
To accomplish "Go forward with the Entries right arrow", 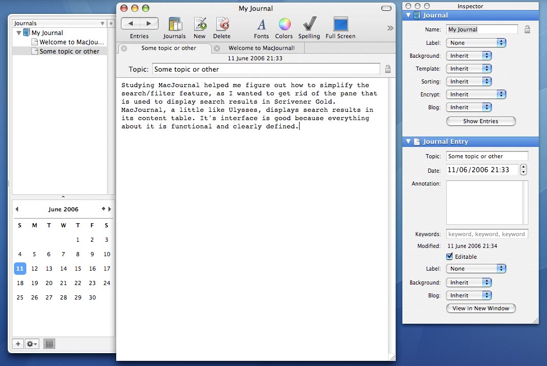I will [x=149, y=24].
